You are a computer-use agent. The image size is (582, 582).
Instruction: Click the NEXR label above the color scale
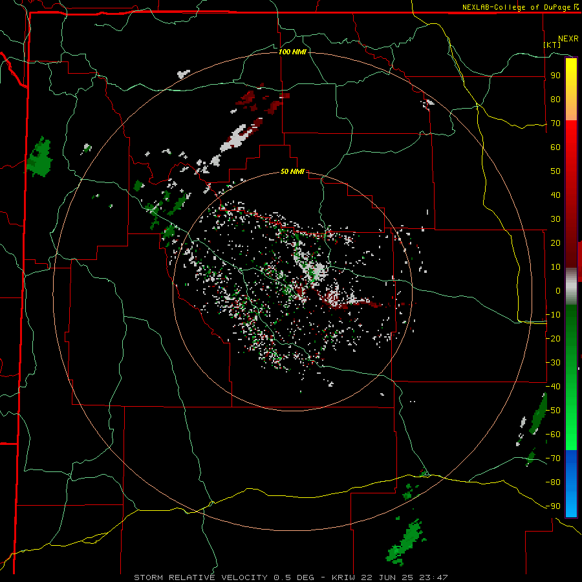tap(568, 39)
